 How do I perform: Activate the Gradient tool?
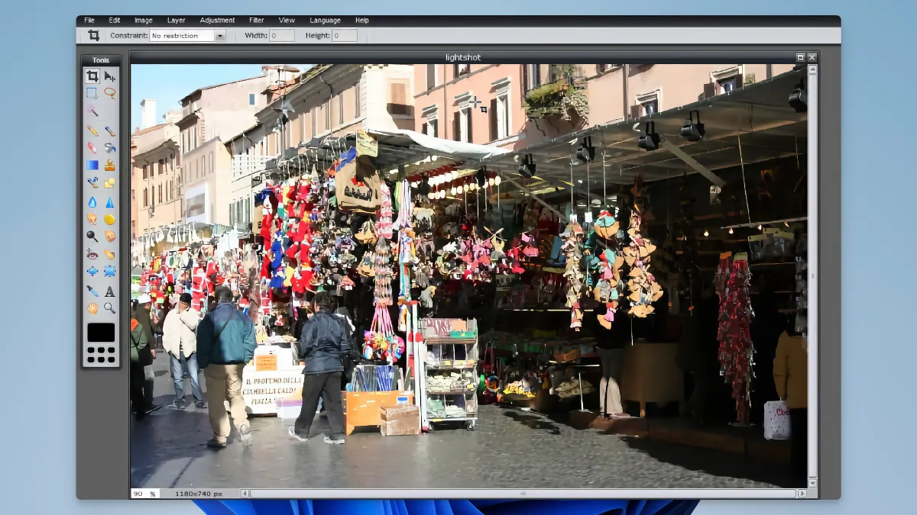92,165
